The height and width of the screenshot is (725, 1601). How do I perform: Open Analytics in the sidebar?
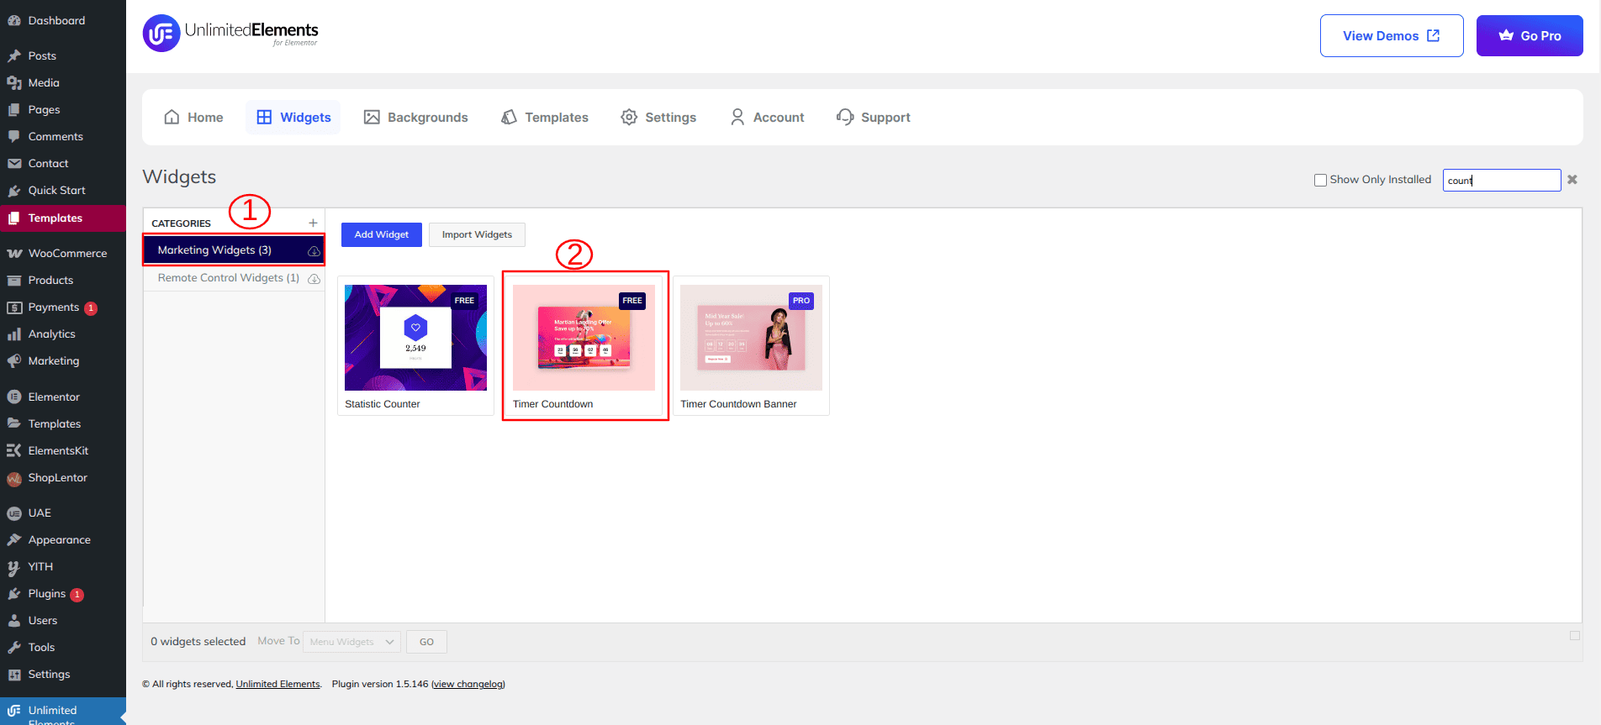pyautogui.click(x=63, y=334)
